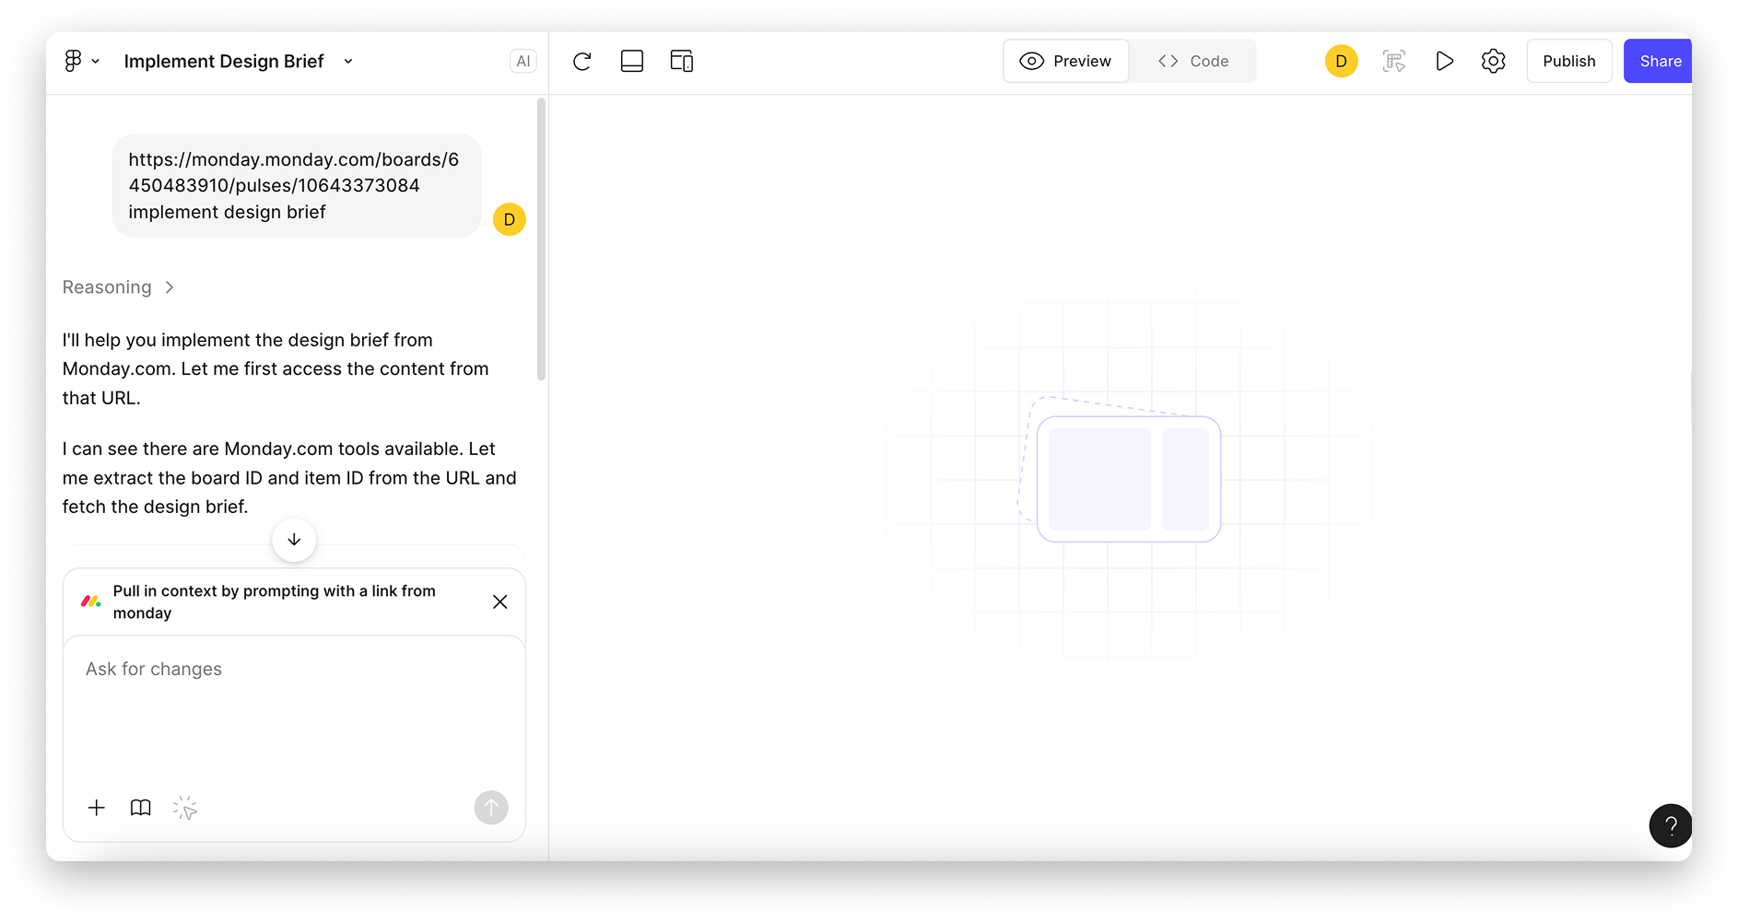This screenshot has width=1738, height=921.
Task: Open help via the question mark button
Action: (1670, 825)
